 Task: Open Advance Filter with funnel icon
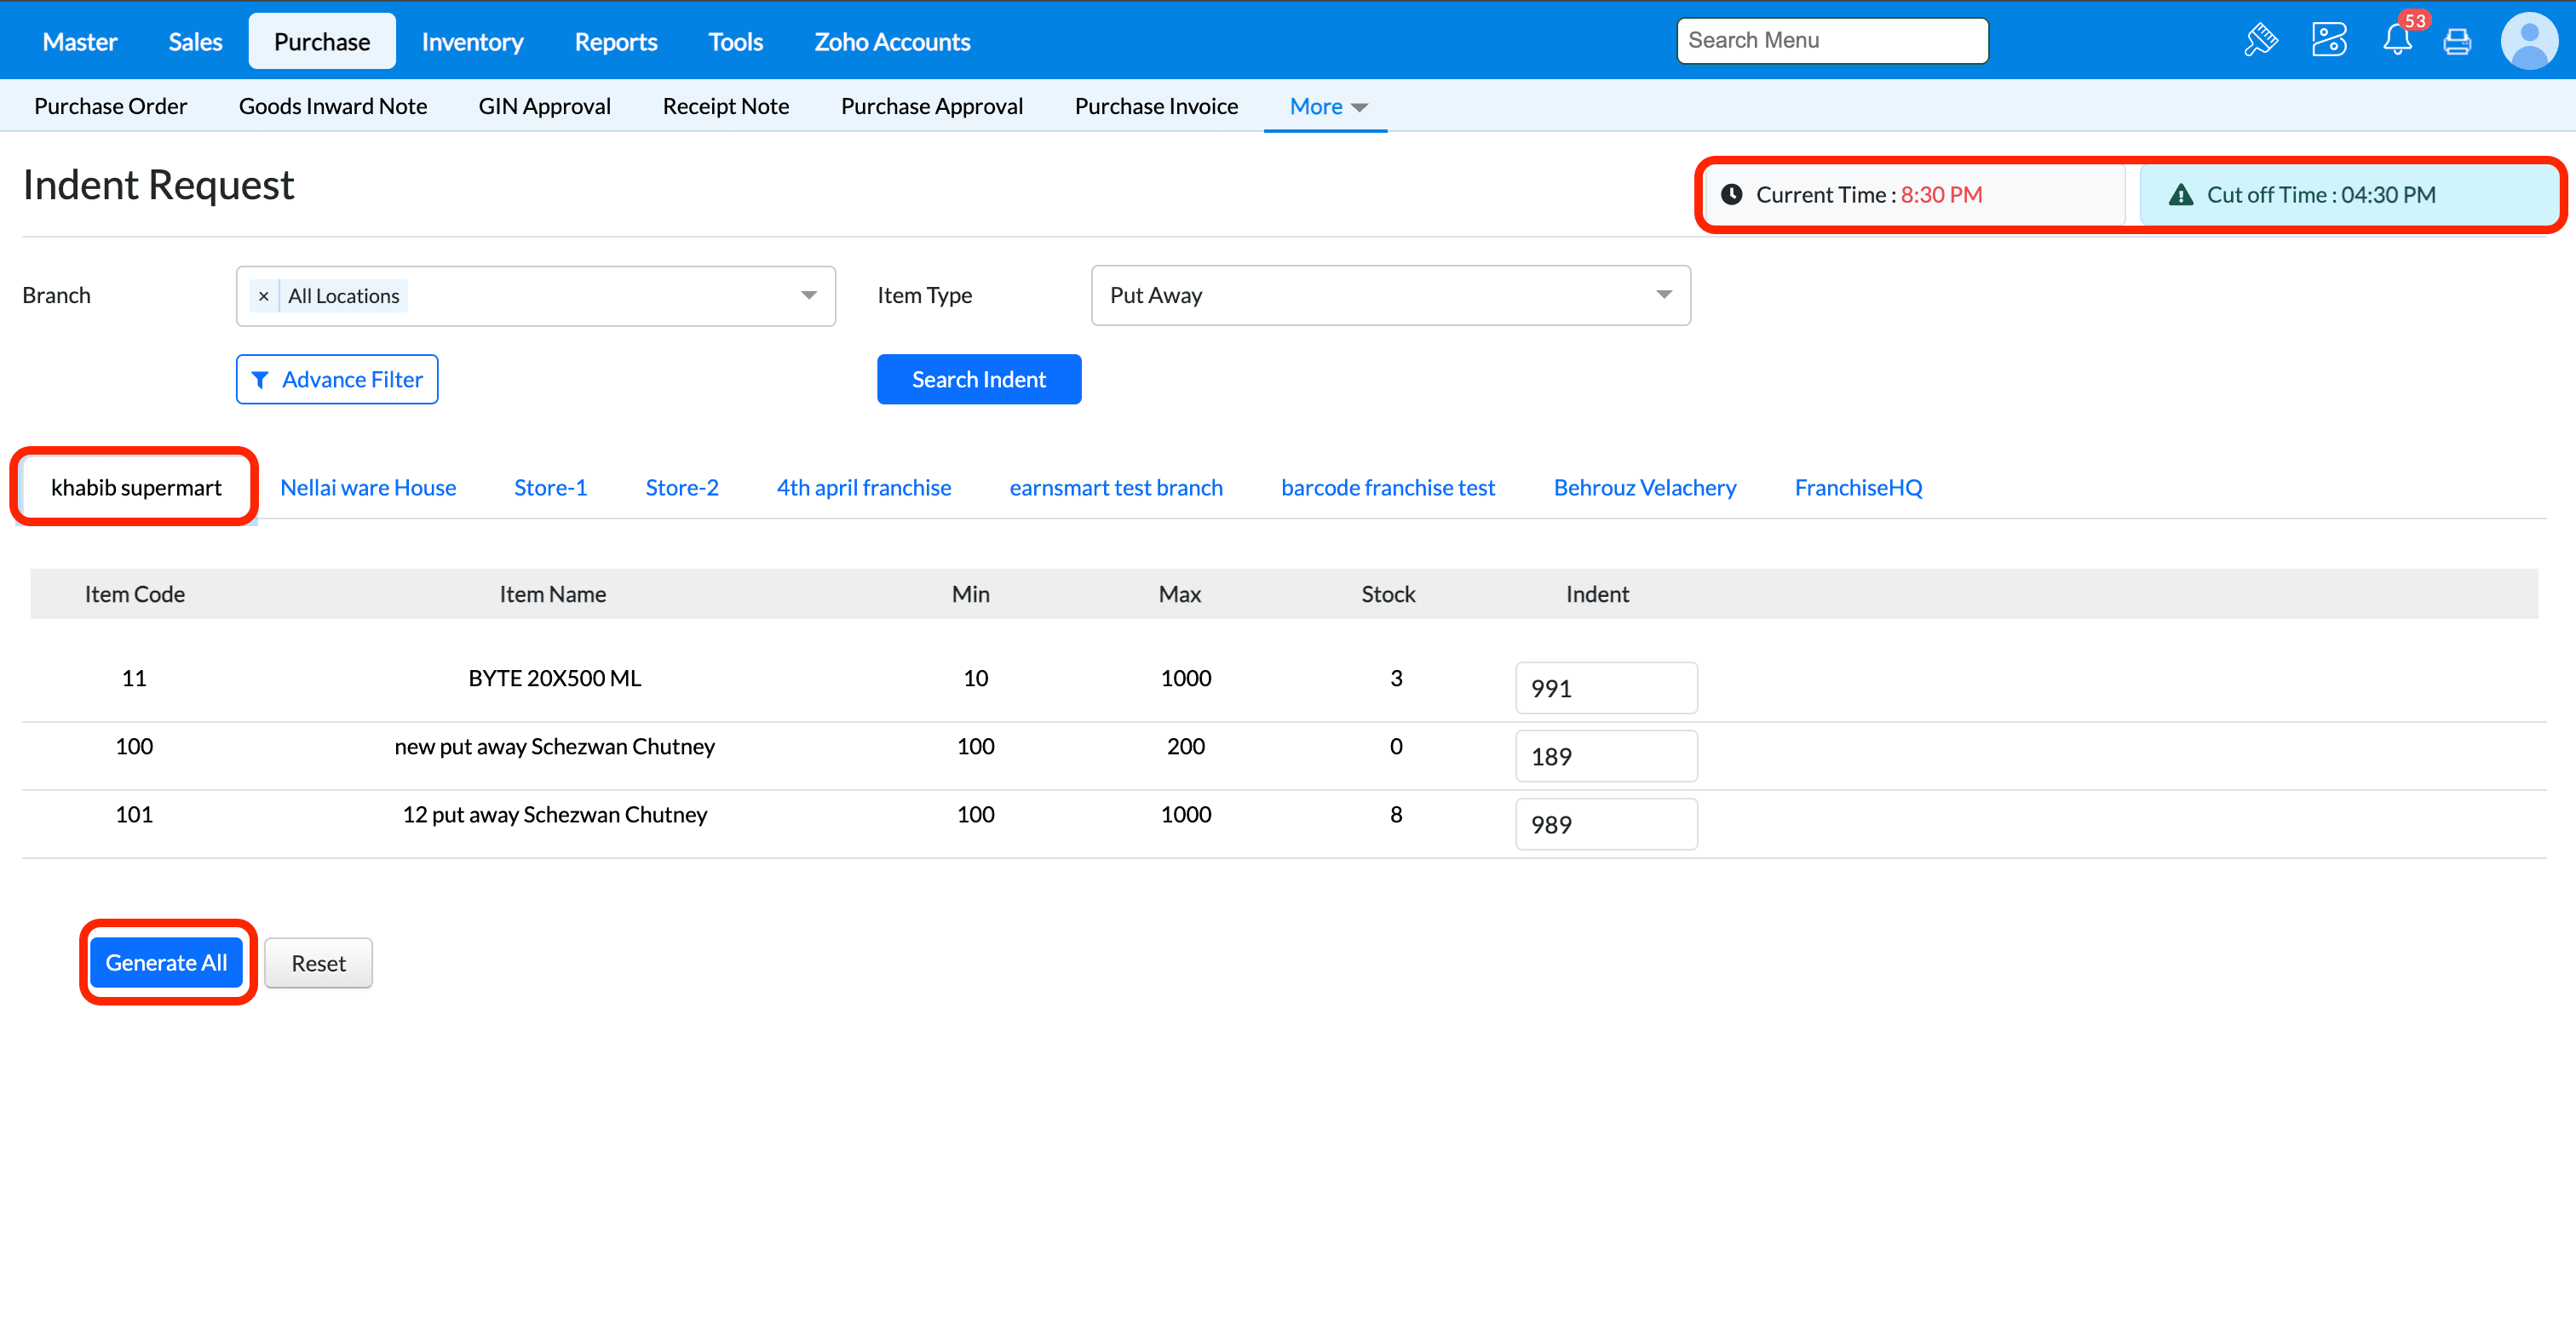pos(337,380)
